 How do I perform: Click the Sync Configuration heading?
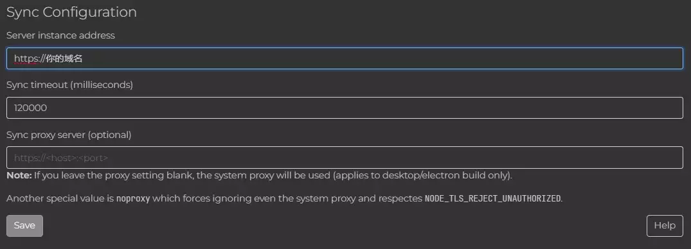coord(71,12)
